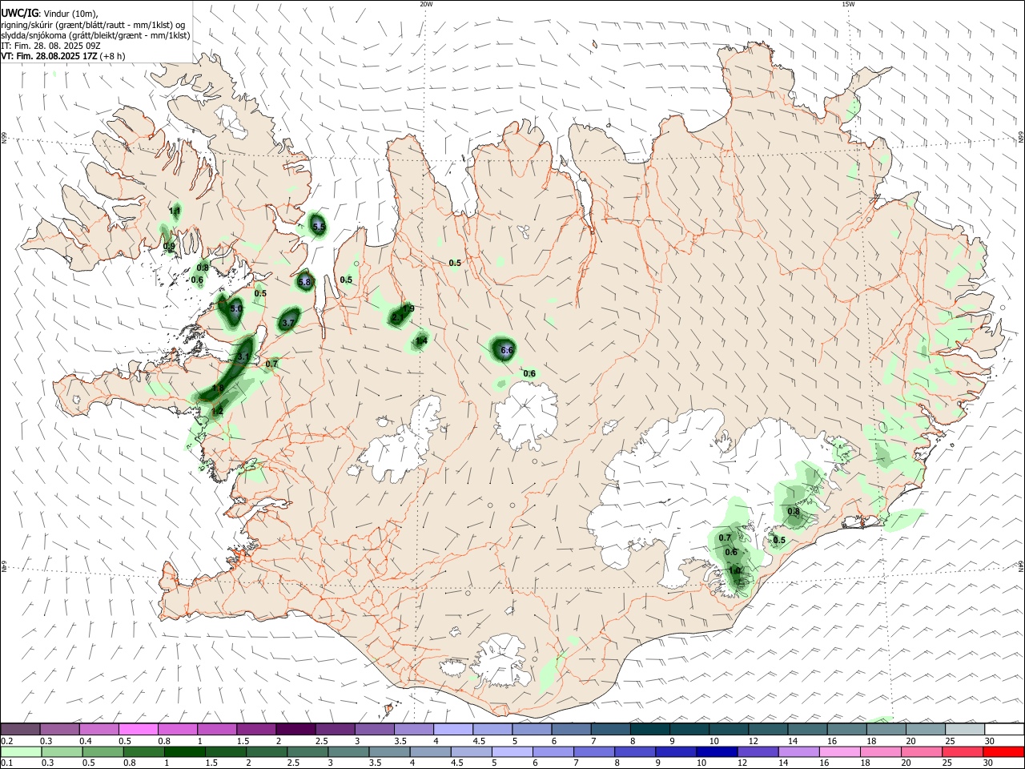Click the 6.6 precipitation value
1025x769 pixels.
506,350
